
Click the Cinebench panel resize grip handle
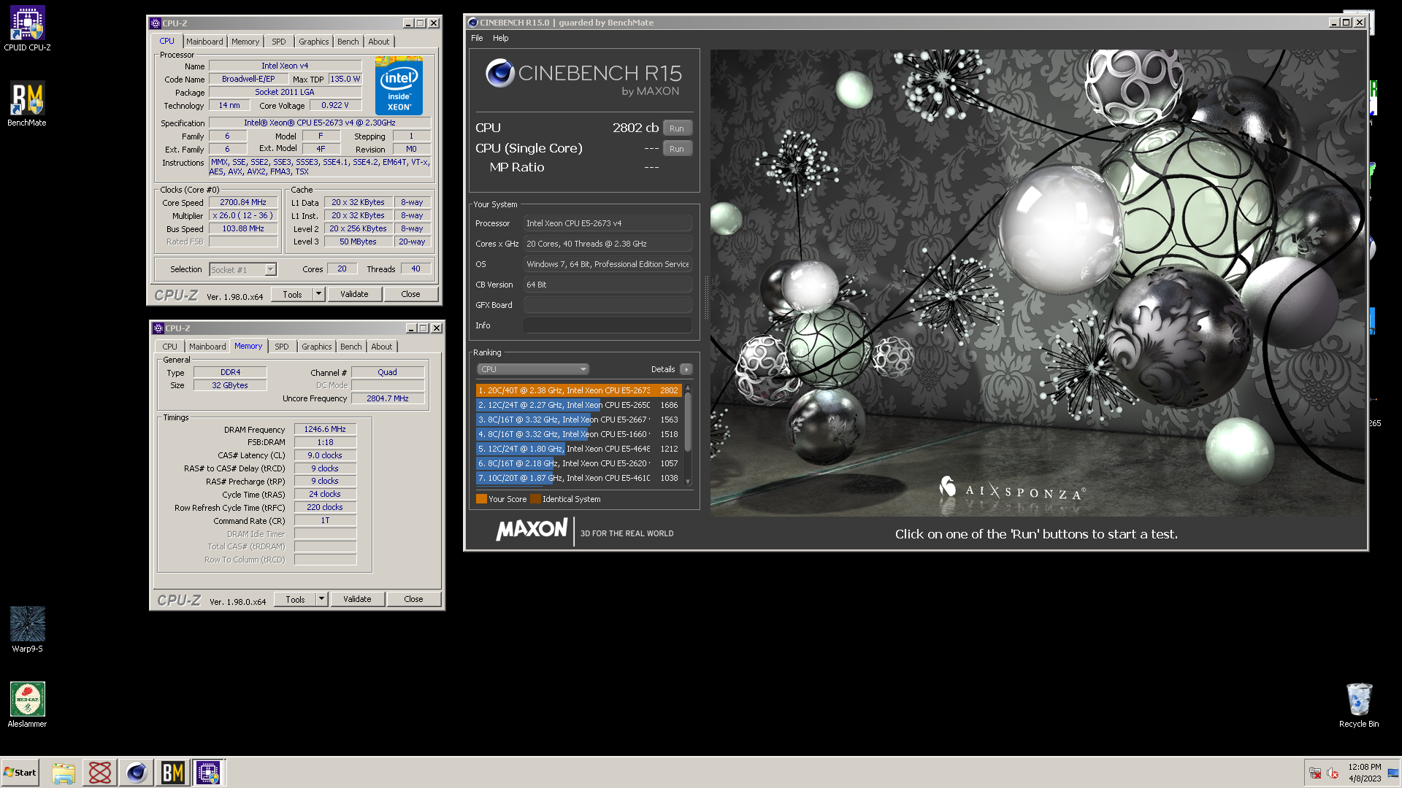coord(706,298)
